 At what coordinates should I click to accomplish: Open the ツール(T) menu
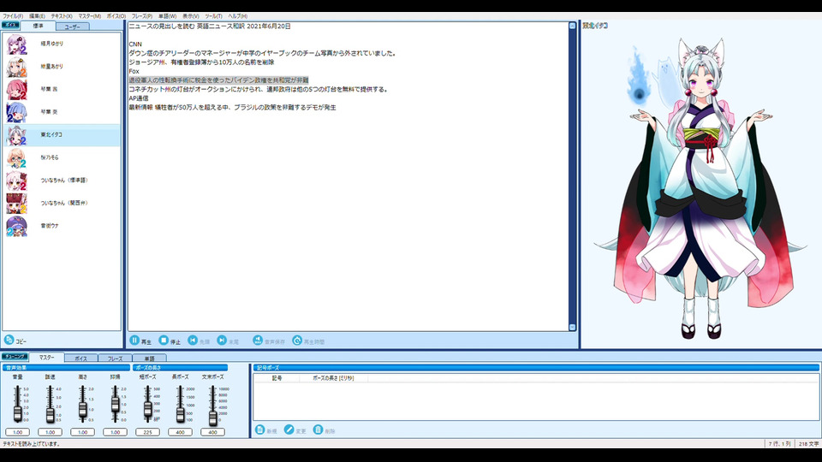coord(213,16)
